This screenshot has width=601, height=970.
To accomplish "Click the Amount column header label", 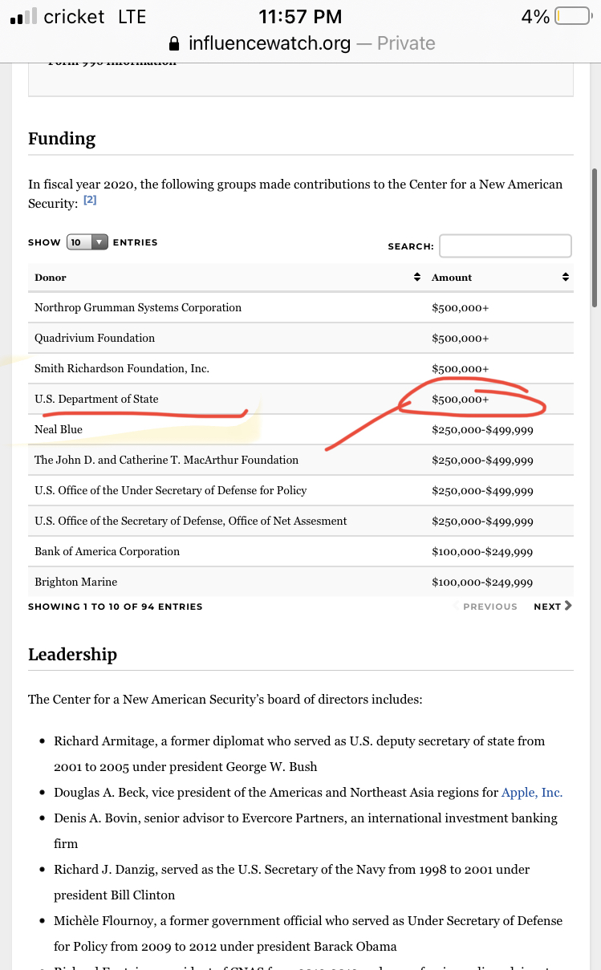I will 452,277.
